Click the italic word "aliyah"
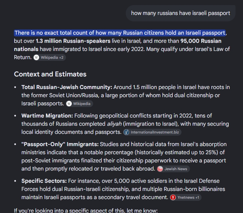The image size is (243, 213). 114,124
